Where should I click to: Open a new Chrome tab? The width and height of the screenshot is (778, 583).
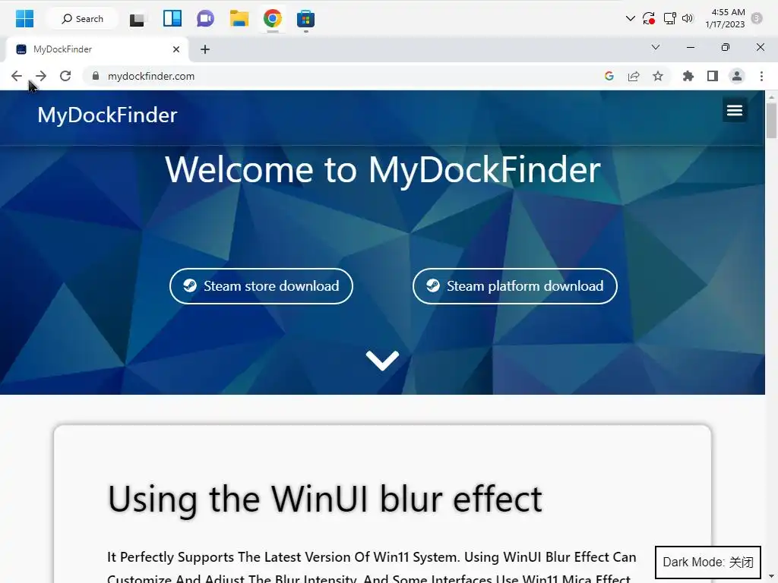point(205,49)
